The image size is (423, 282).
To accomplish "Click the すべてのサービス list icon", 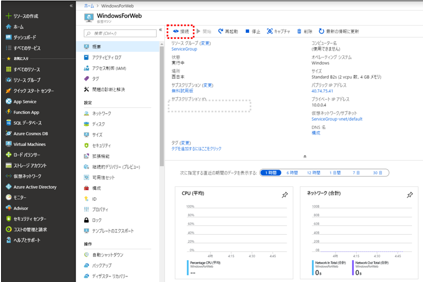I will 8,48.
